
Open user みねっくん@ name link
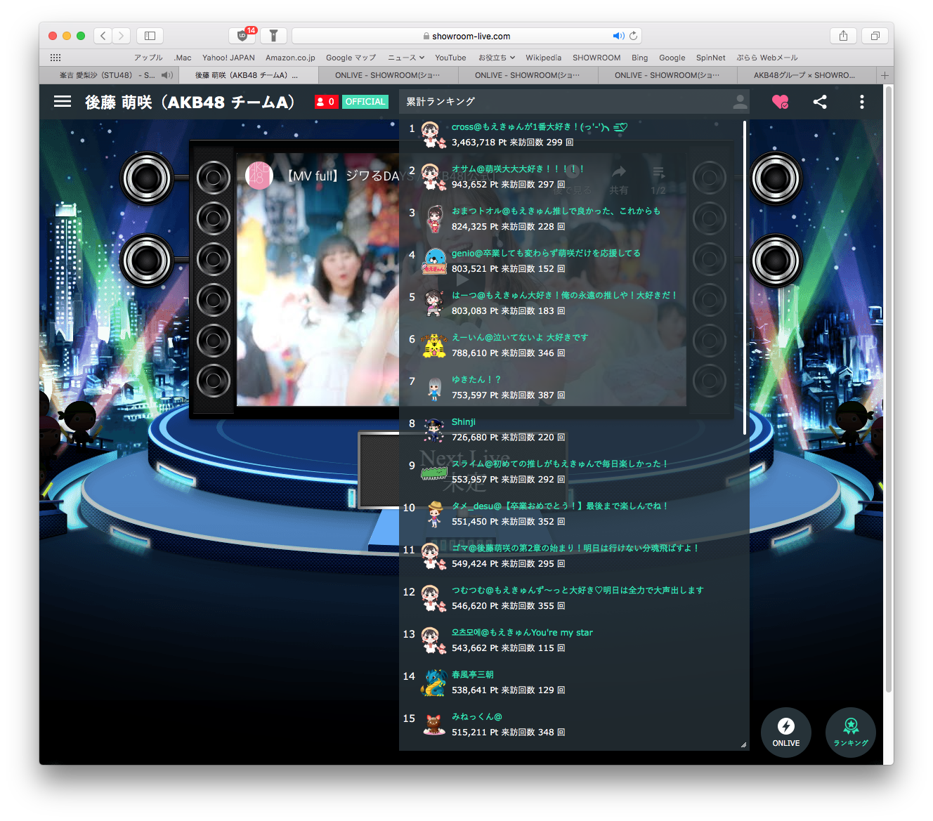(x=477, y=717)
